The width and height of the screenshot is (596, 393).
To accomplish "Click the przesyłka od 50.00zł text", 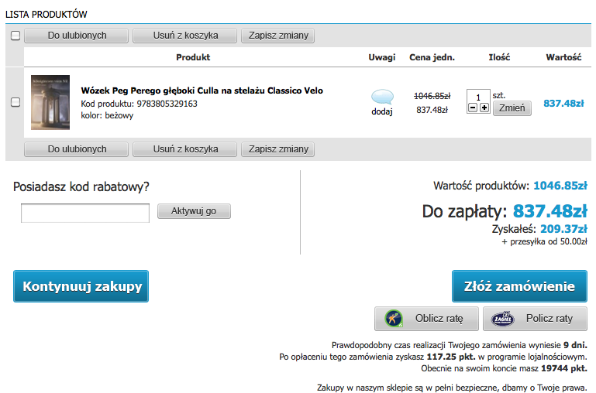I will point(545,241).
